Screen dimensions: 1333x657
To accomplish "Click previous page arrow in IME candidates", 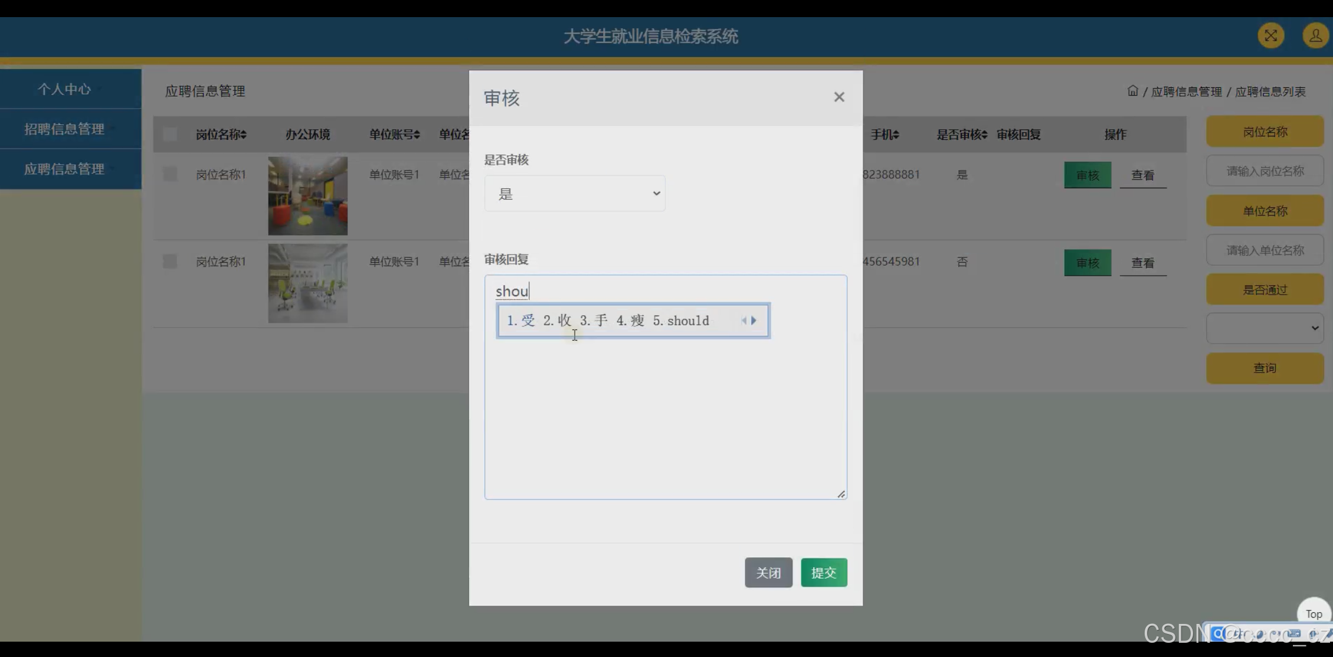I will (x=744, y=321).
